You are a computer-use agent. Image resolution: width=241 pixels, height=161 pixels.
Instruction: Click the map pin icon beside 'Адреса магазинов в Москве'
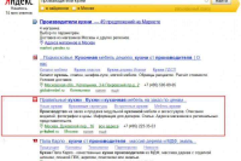pos(42,42)
